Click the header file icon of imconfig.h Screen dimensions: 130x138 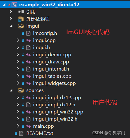(x=28, y=33)
